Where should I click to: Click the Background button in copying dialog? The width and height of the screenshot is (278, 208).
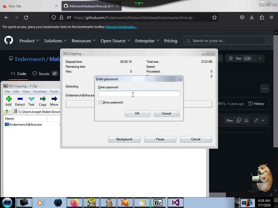[124, 139]
